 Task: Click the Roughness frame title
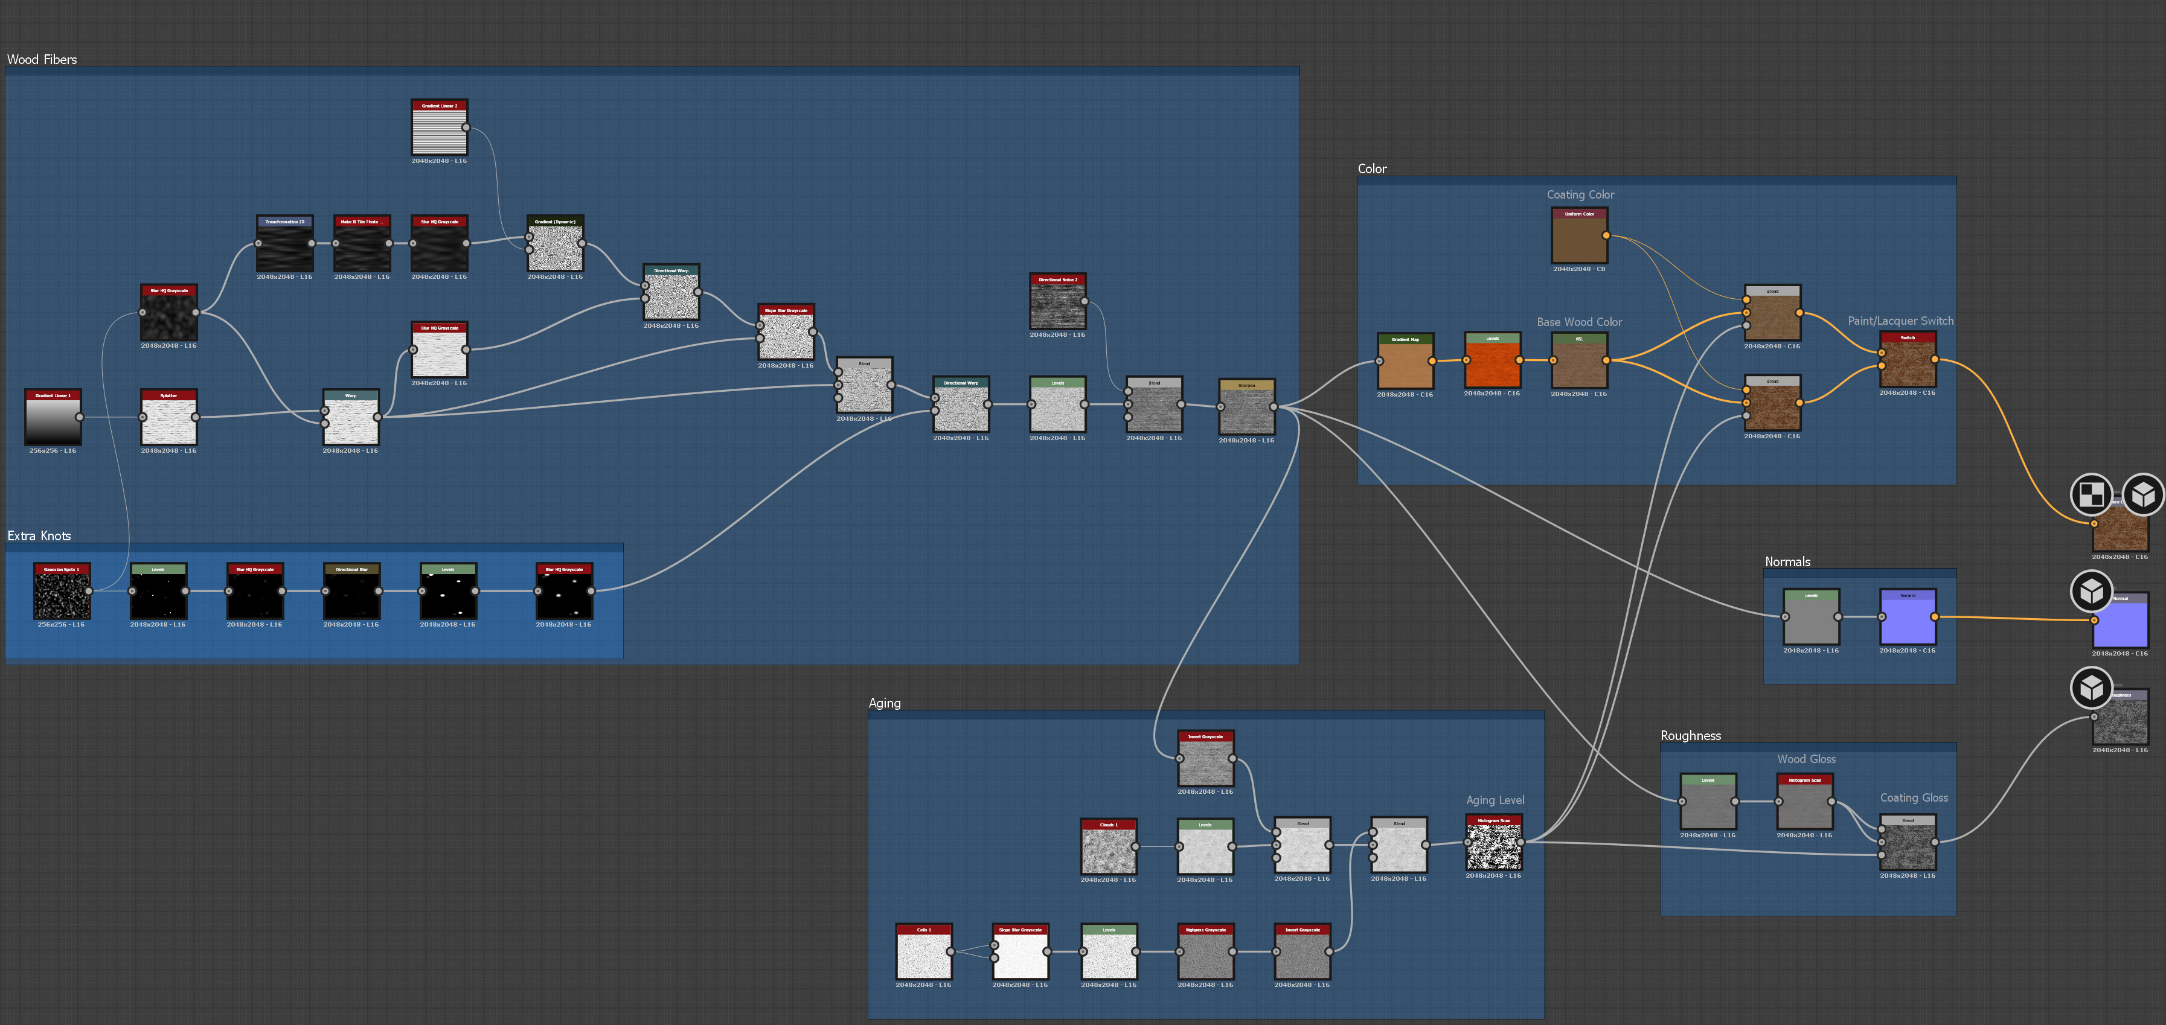pos(1690,735)
